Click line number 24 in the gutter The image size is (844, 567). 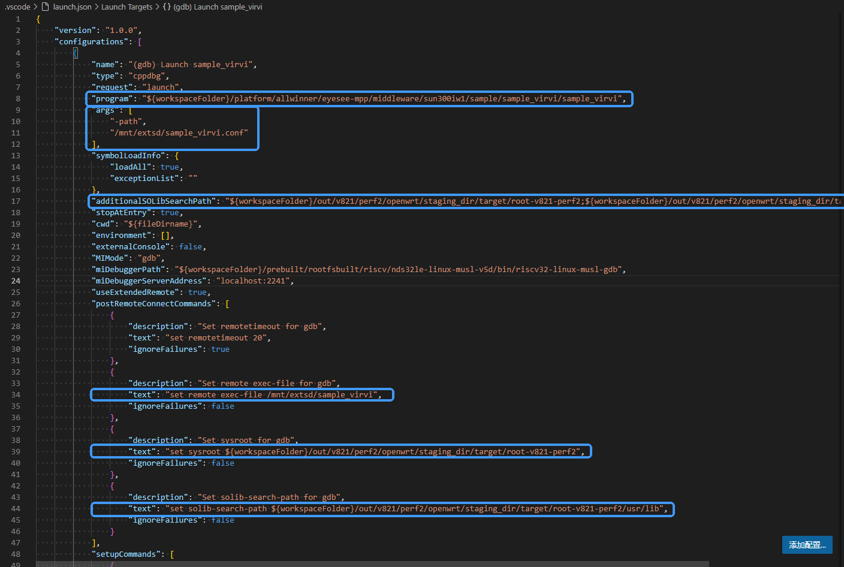(16, 281)
